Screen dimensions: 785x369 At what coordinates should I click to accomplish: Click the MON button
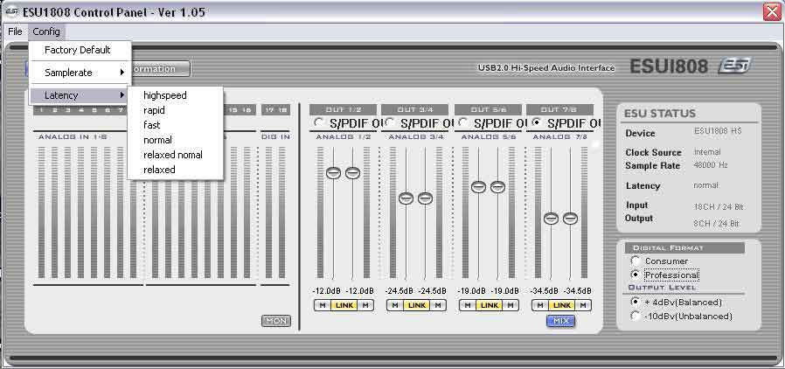276,321
